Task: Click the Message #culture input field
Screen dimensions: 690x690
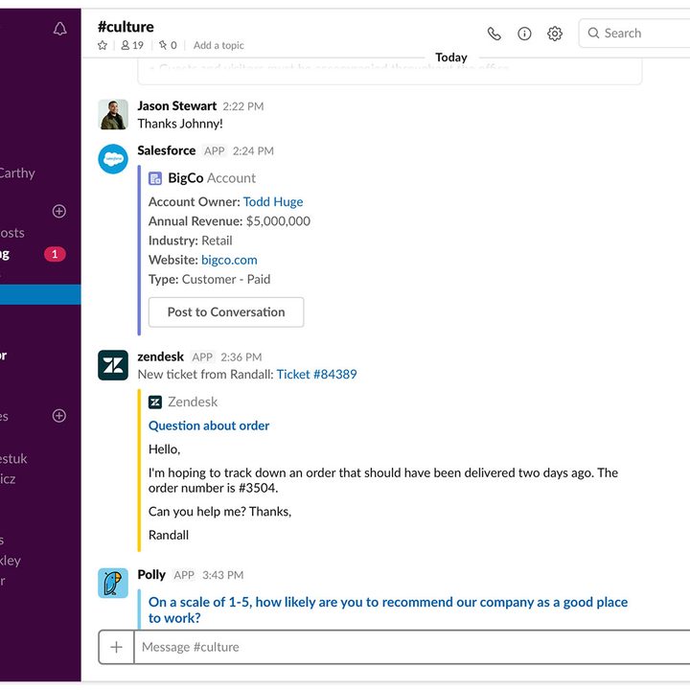Action: 412,647
